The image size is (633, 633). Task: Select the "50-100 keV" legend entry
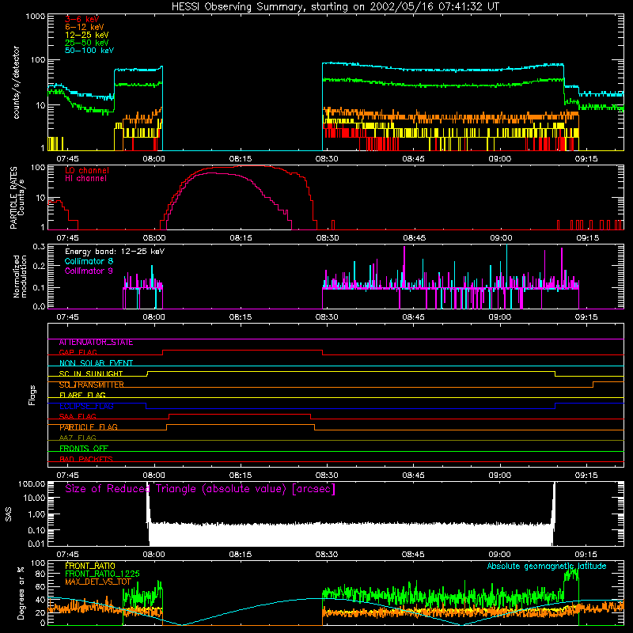click(x=89, y=51)
